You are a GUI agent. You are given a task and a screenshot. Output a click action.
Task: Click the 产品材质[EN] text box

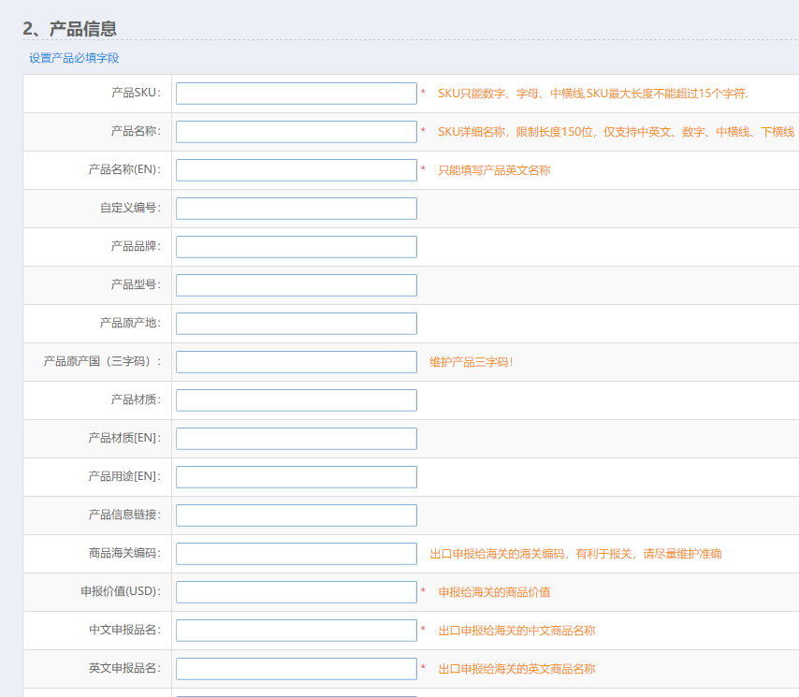[295, 438]
